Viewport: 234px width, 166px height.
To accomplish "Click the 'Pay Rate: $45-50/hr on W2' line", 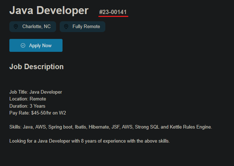I will coord(38,113).
